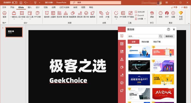This screenshot has width=191, height=103.
Task: Select the theme library icon in panel sidebar
Action: 122,44
